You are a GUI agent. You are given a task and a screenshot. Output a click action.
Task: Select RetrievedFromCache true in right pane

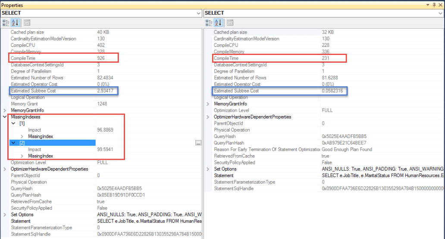coord(328,156)
